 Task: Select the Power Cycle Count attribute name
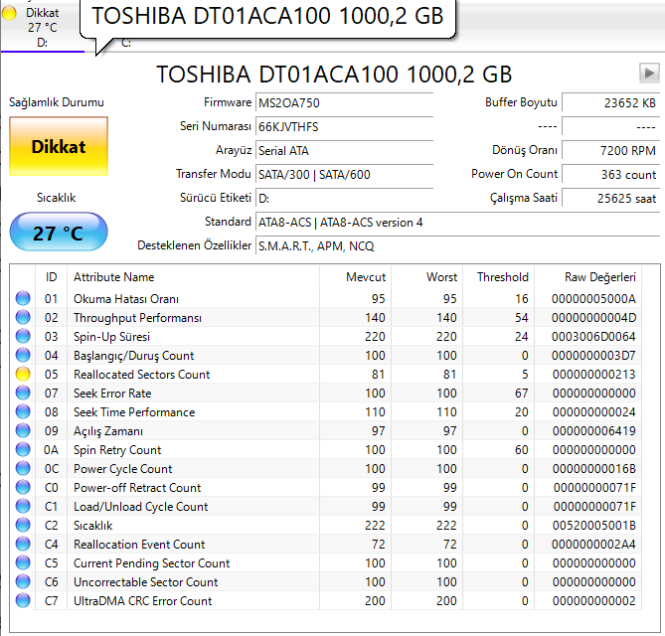coord(122,468)
